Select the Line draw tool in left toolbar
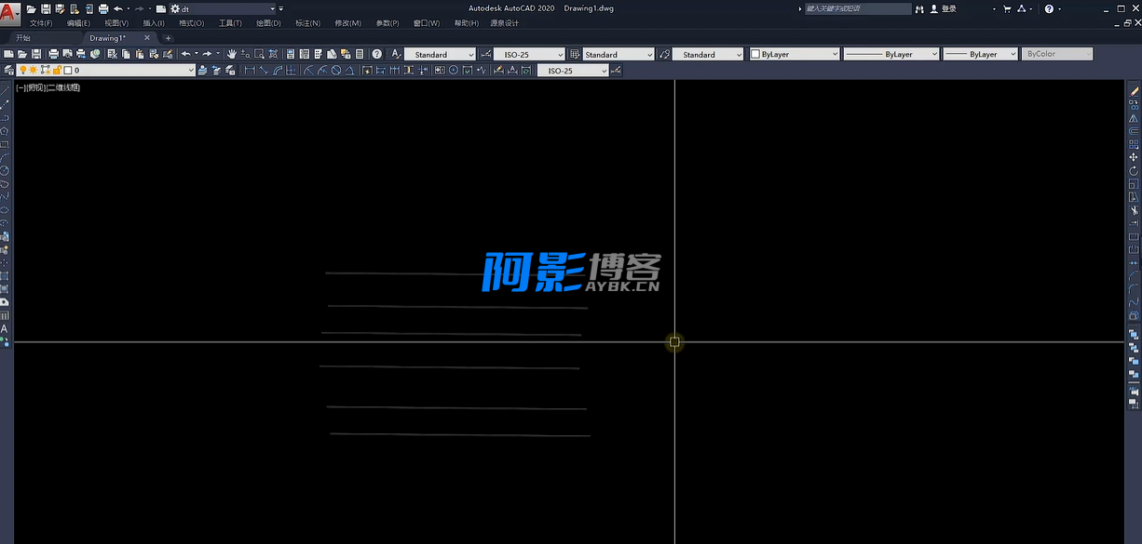This screenshot has height=544, width=1142. pyautogui.click(x=5, y=105)
